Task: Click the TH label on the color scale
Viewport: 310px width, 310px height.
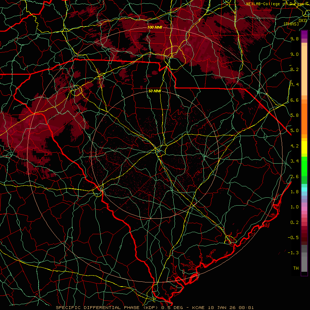Action: point(296,268)
